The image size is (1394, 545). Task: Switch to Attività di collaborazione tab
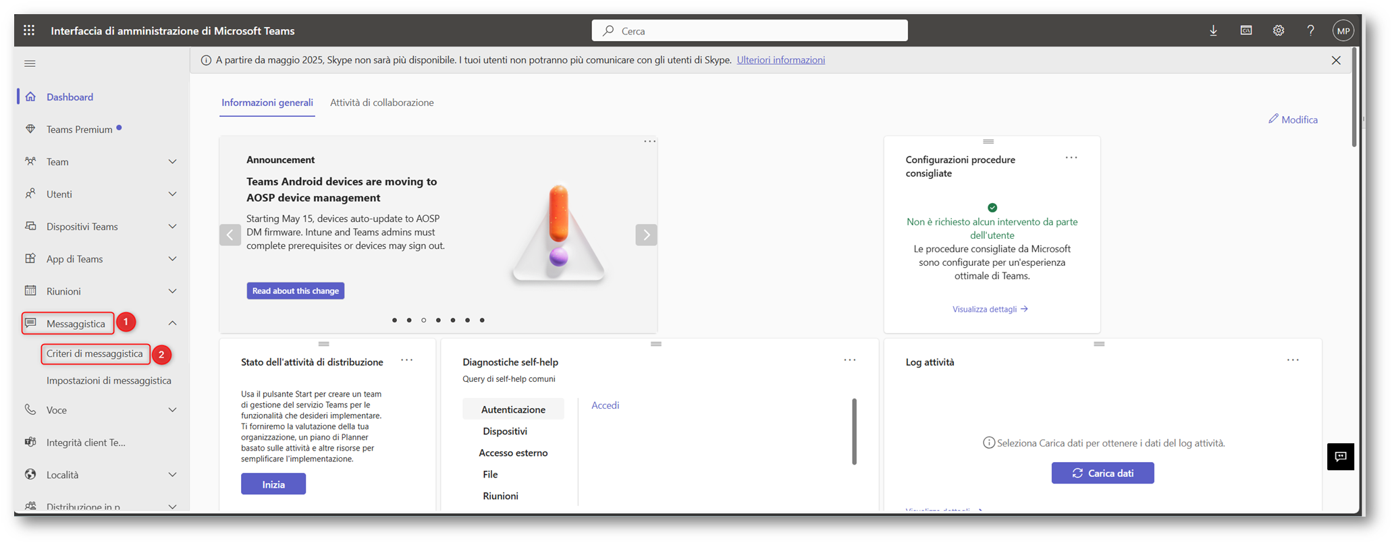382,103
